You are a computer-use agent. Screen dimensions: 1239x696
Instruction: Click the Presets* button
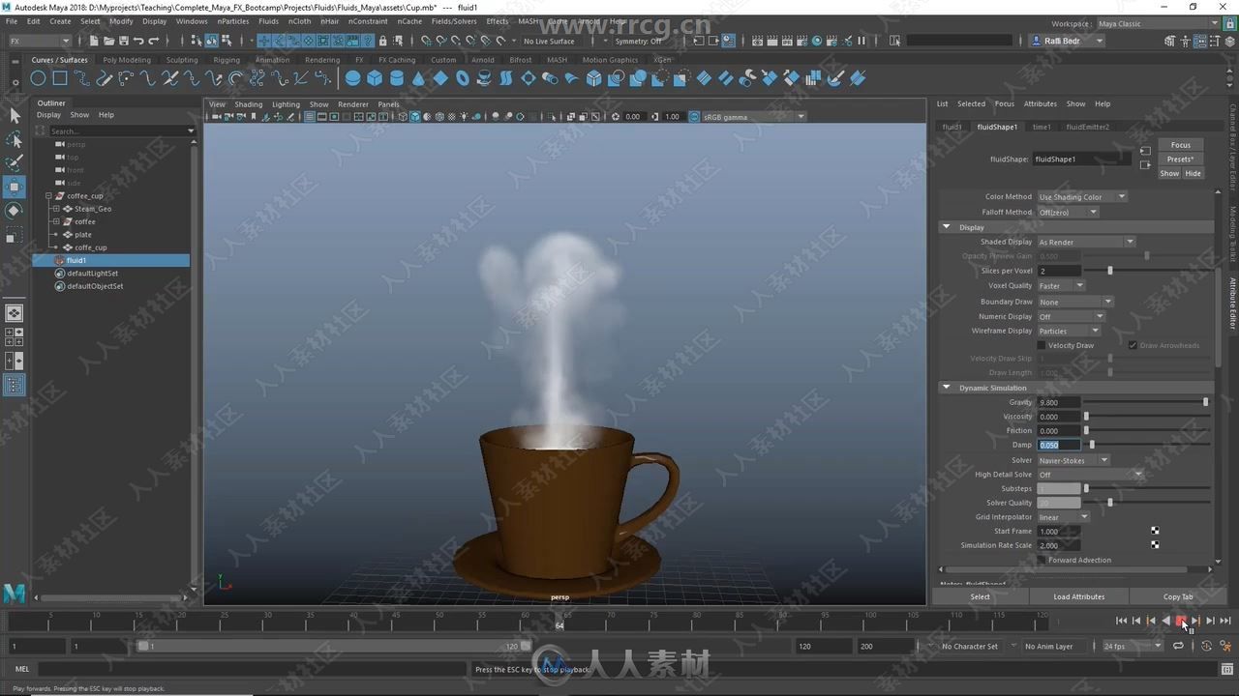(x=1180, y=159)
